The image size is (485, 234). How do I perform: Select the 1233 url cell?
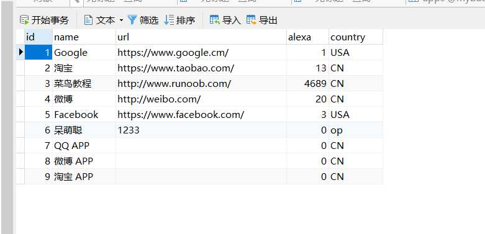tap(201, 130)
